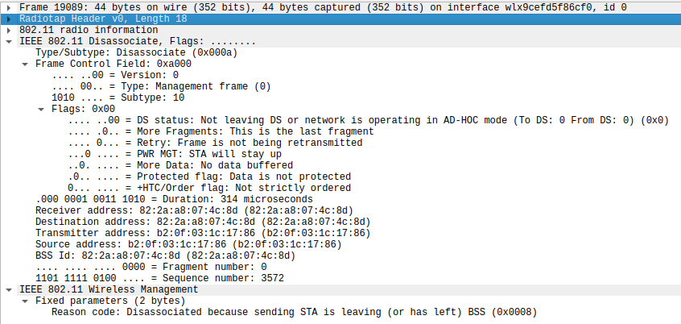Select the Version: 0 field
The image size is (681, 324).
(x=115, y=75)
